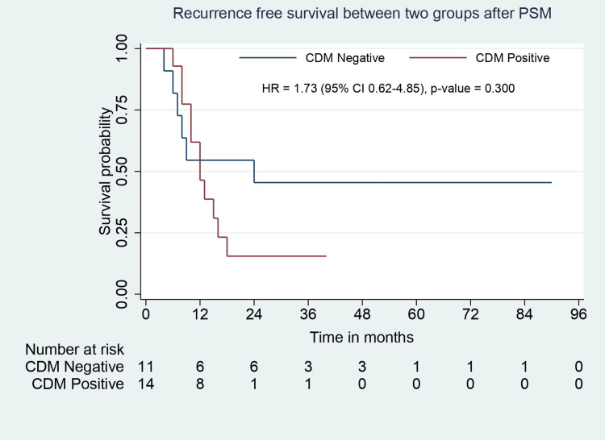Click the 0.25 tick label on y-axis

click(122, 232)
